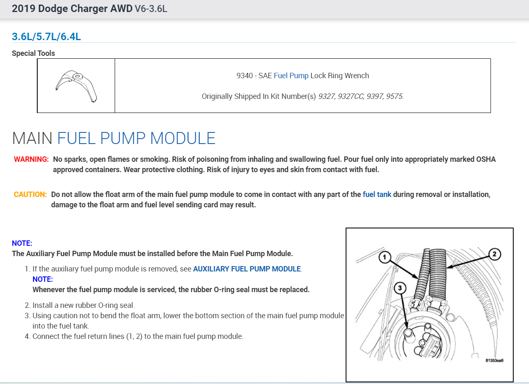Click the 2019 Dodge Charger AWD title
529x384 pixels.
(72, 9)
